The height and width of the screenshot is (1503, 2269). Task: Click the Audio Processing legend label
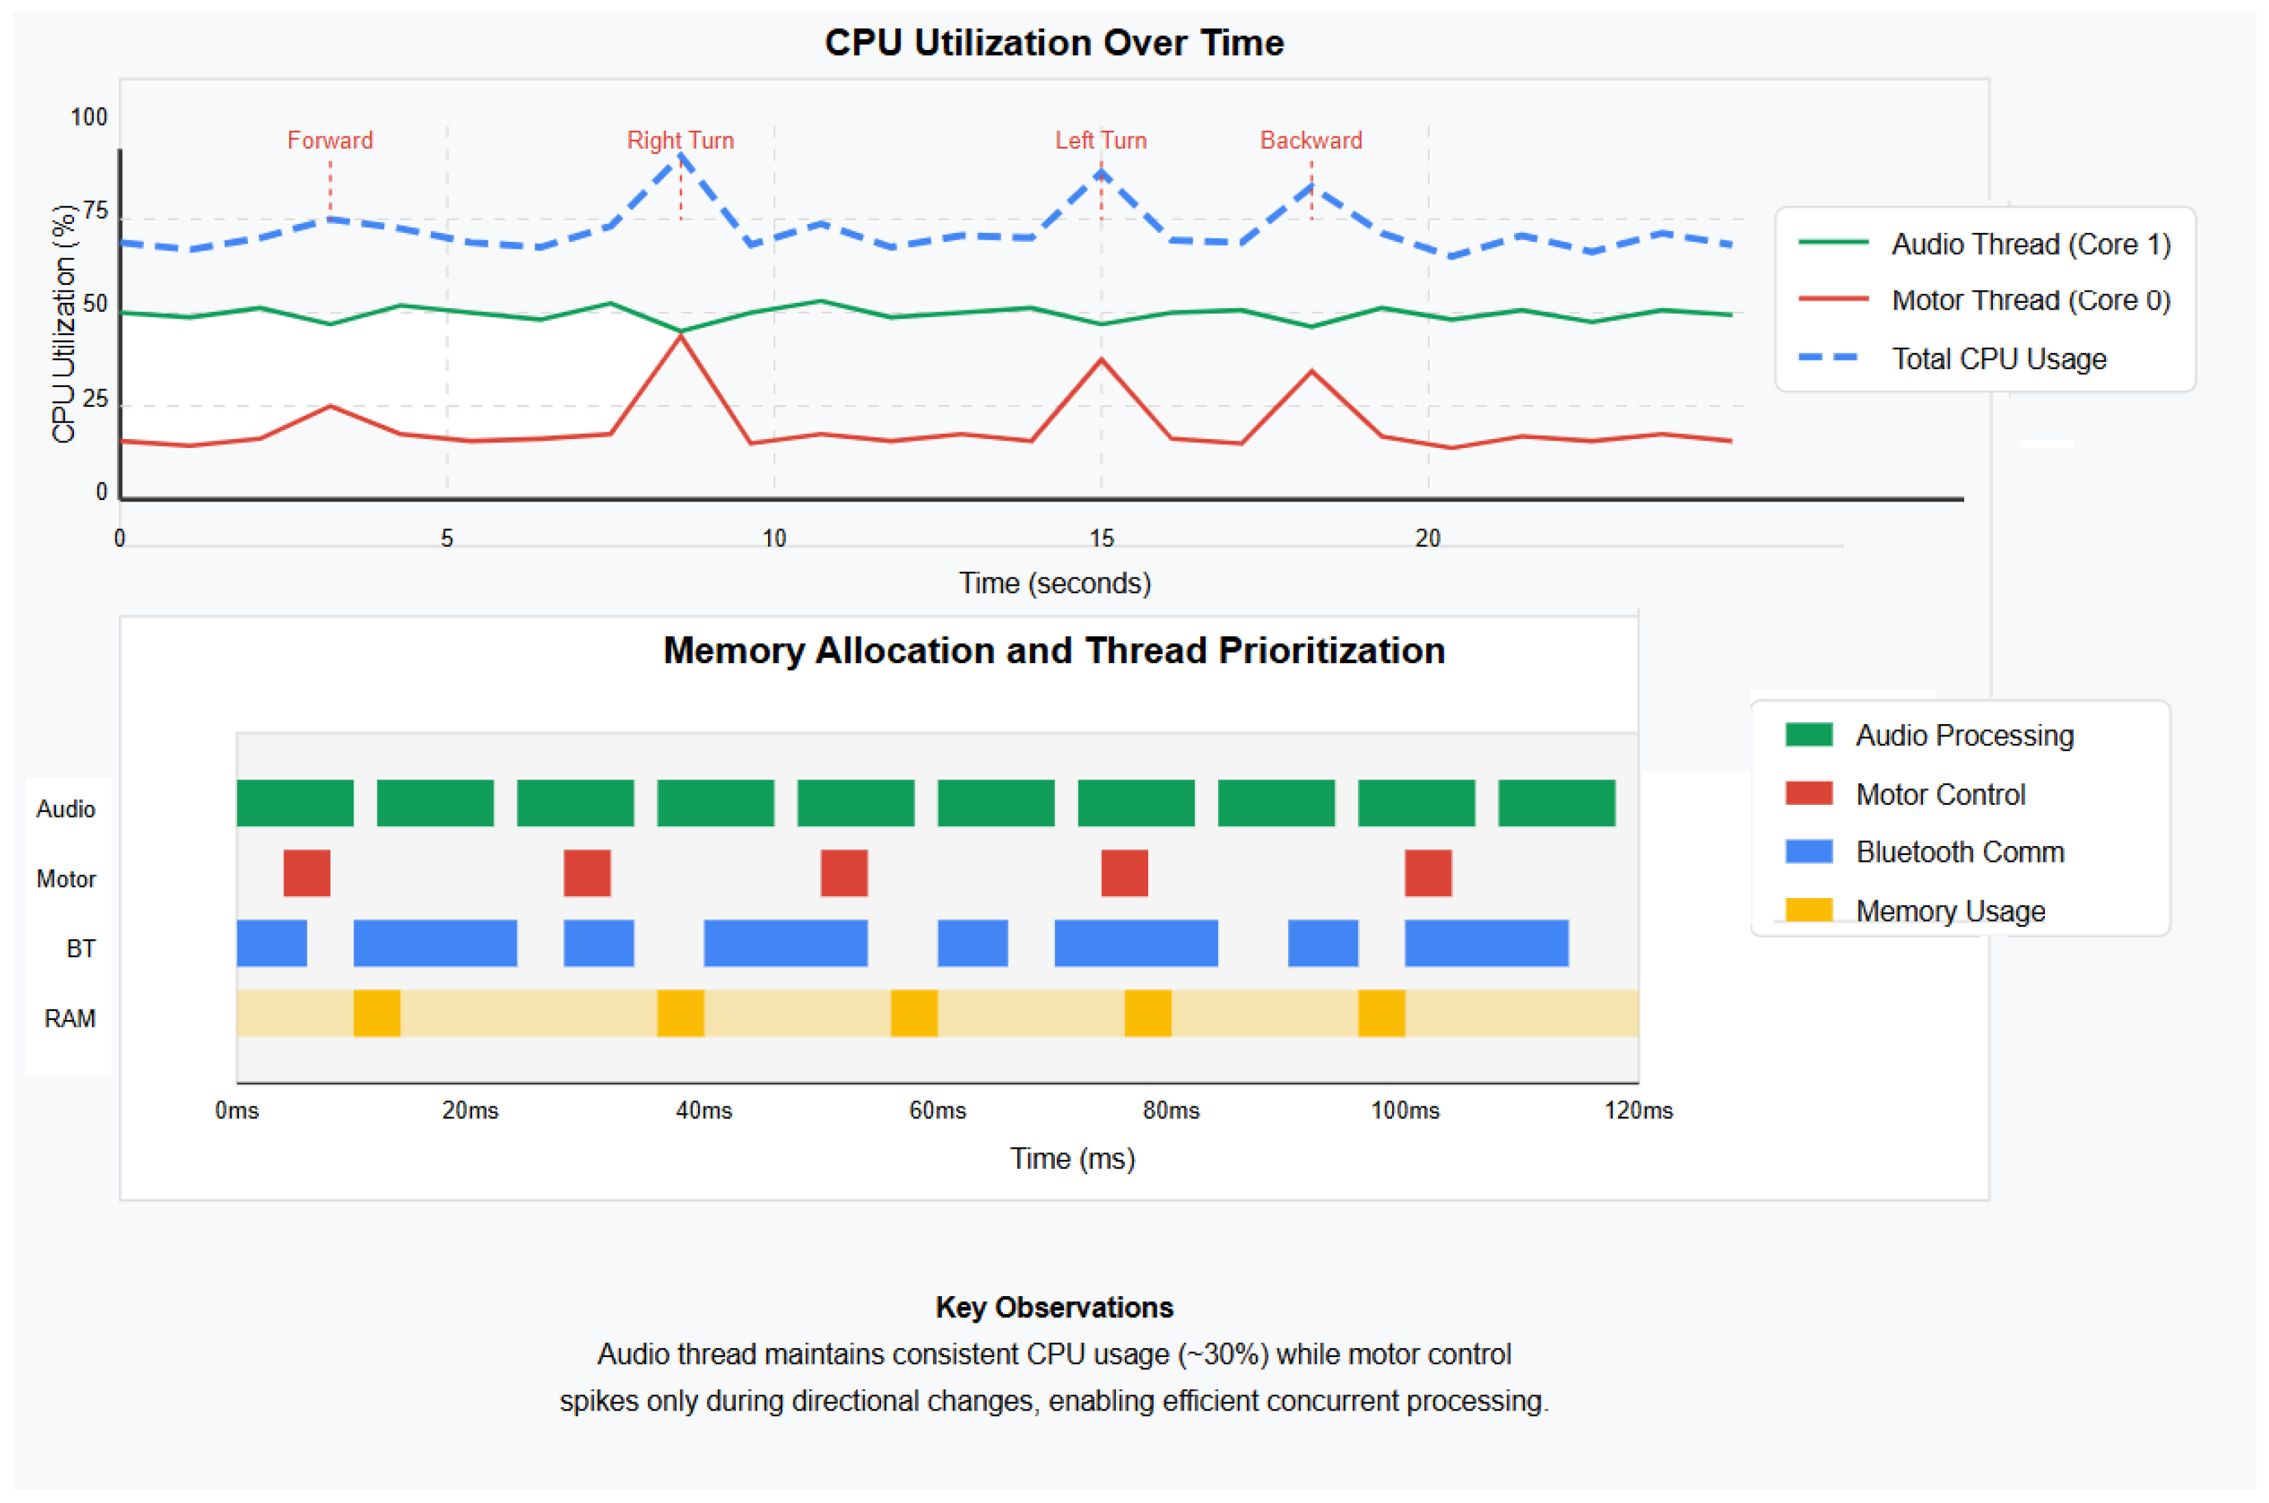click(x=1965, y=736)
